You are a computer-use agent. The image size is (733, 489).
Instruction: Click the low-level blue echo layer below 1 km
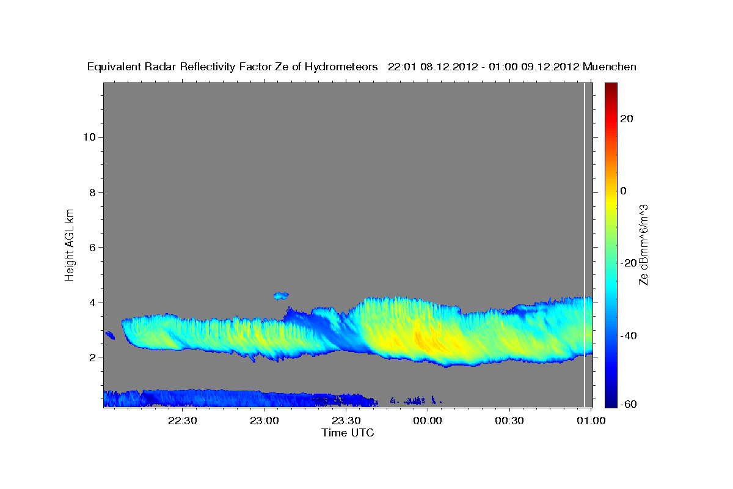(241, 399)
